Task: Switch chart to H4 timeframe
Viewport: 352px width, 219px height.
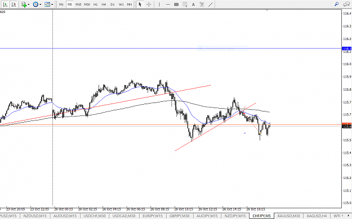Action: pos(104,5)
